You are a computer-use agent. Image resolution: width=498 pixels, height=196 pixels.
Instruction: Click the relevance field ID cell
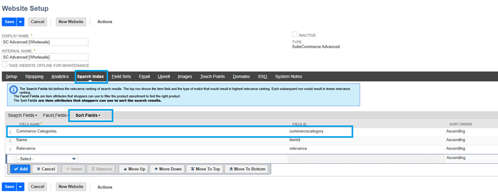298,148
